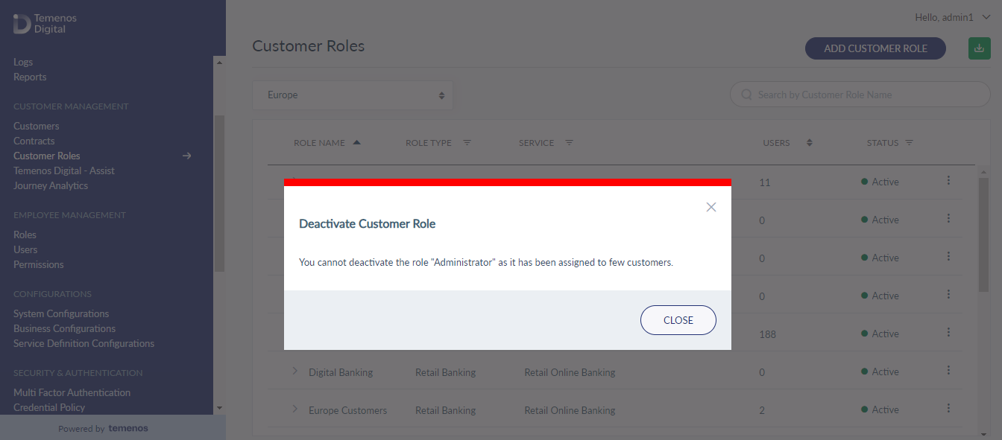The image size is (1002, 440).
Task: Expand the Europe Customers role row
Action: click(x=294, y=409)
